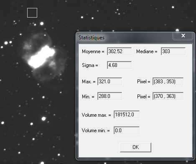The height and width of the screenshot is (164, 196).
Task: Click the 'Volume min. =' label
Action: pyautogui.click(x=96, y=131)
